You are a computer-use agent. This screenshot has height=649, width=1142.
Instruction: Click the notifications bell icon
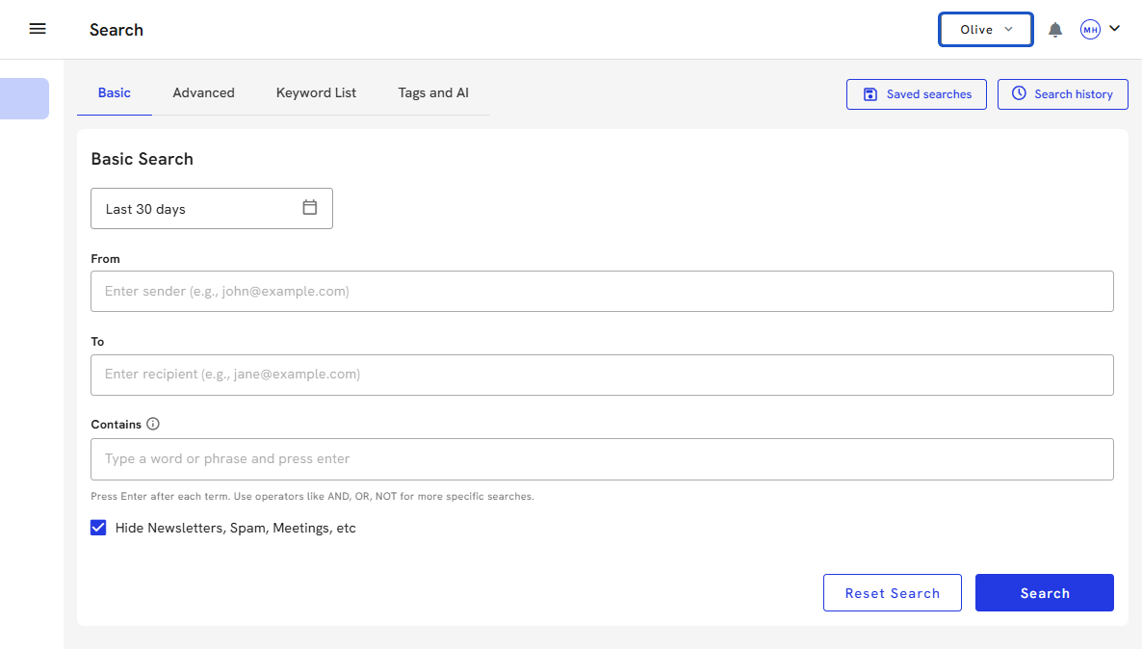point(1055,30)
